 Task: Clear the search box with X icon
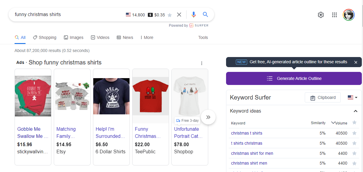click(x=179, y=15)
